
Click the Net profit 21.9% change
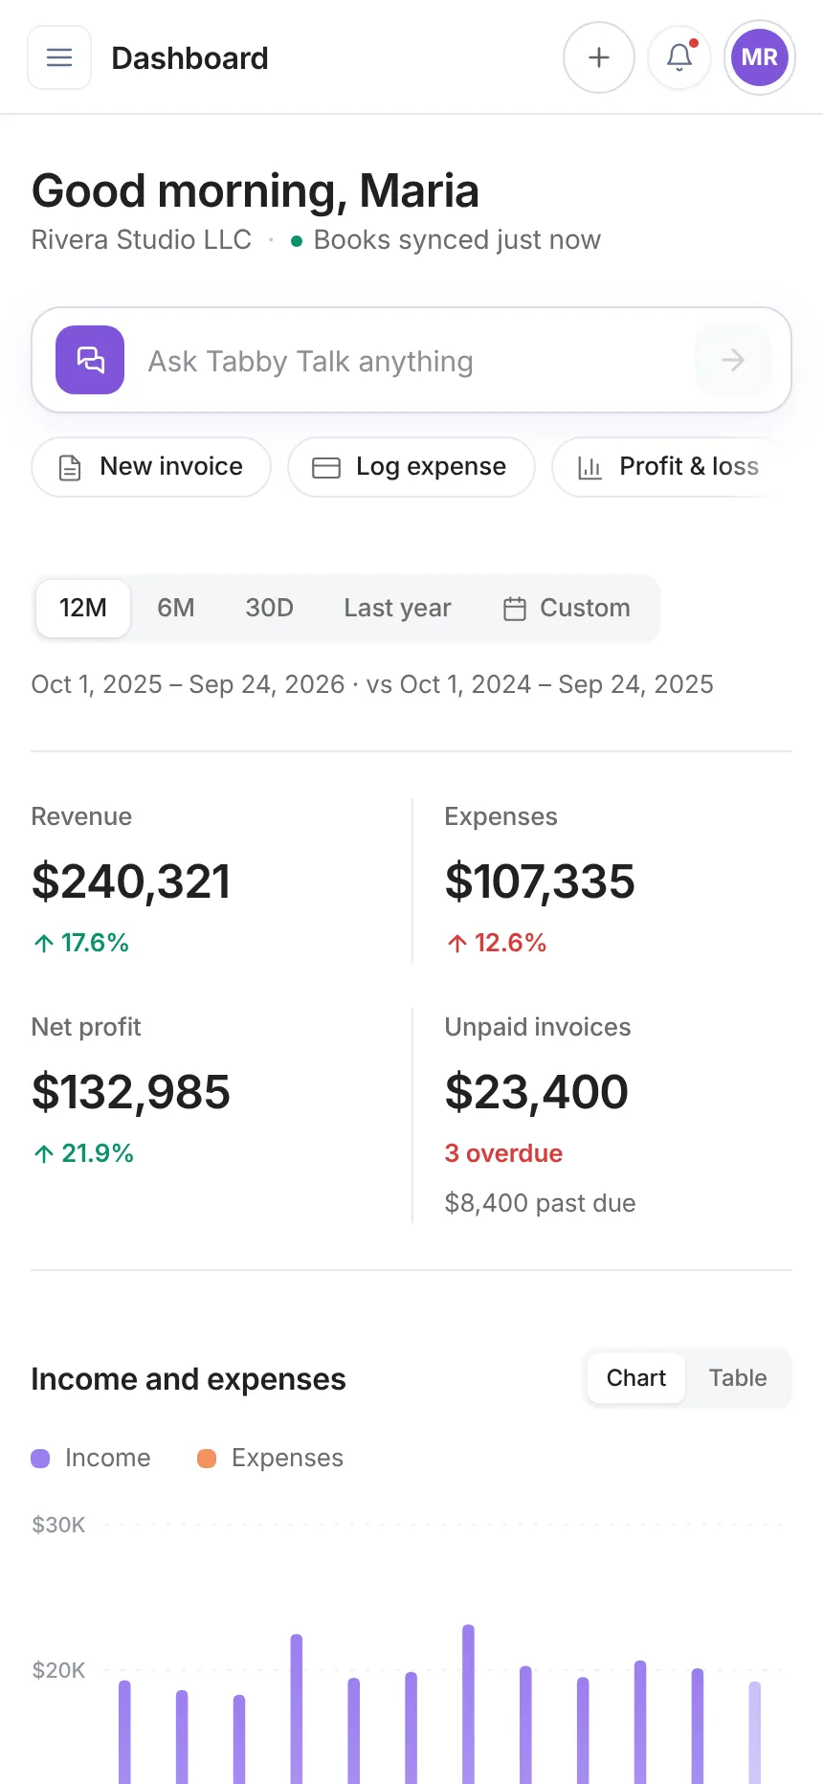(83, 1153)
